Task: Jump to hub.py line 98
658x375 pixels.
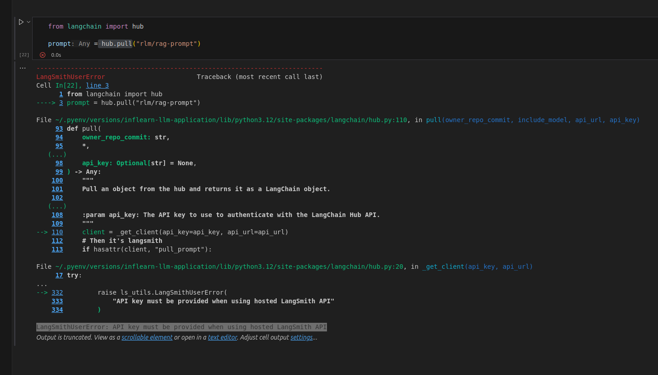Action: (59, 163)
